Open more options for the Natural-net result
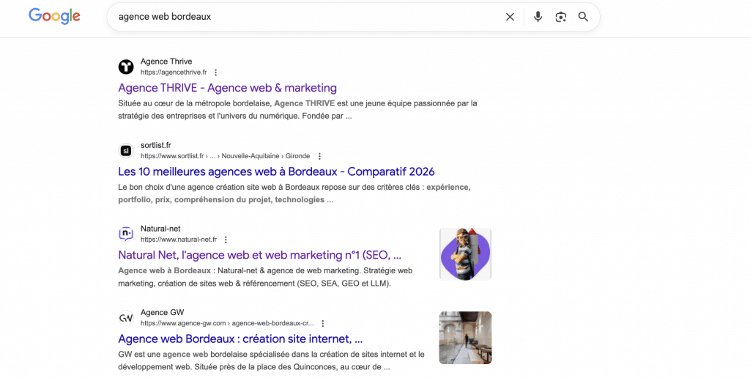The height and width of the screenshot is (381, 750). 226,240
